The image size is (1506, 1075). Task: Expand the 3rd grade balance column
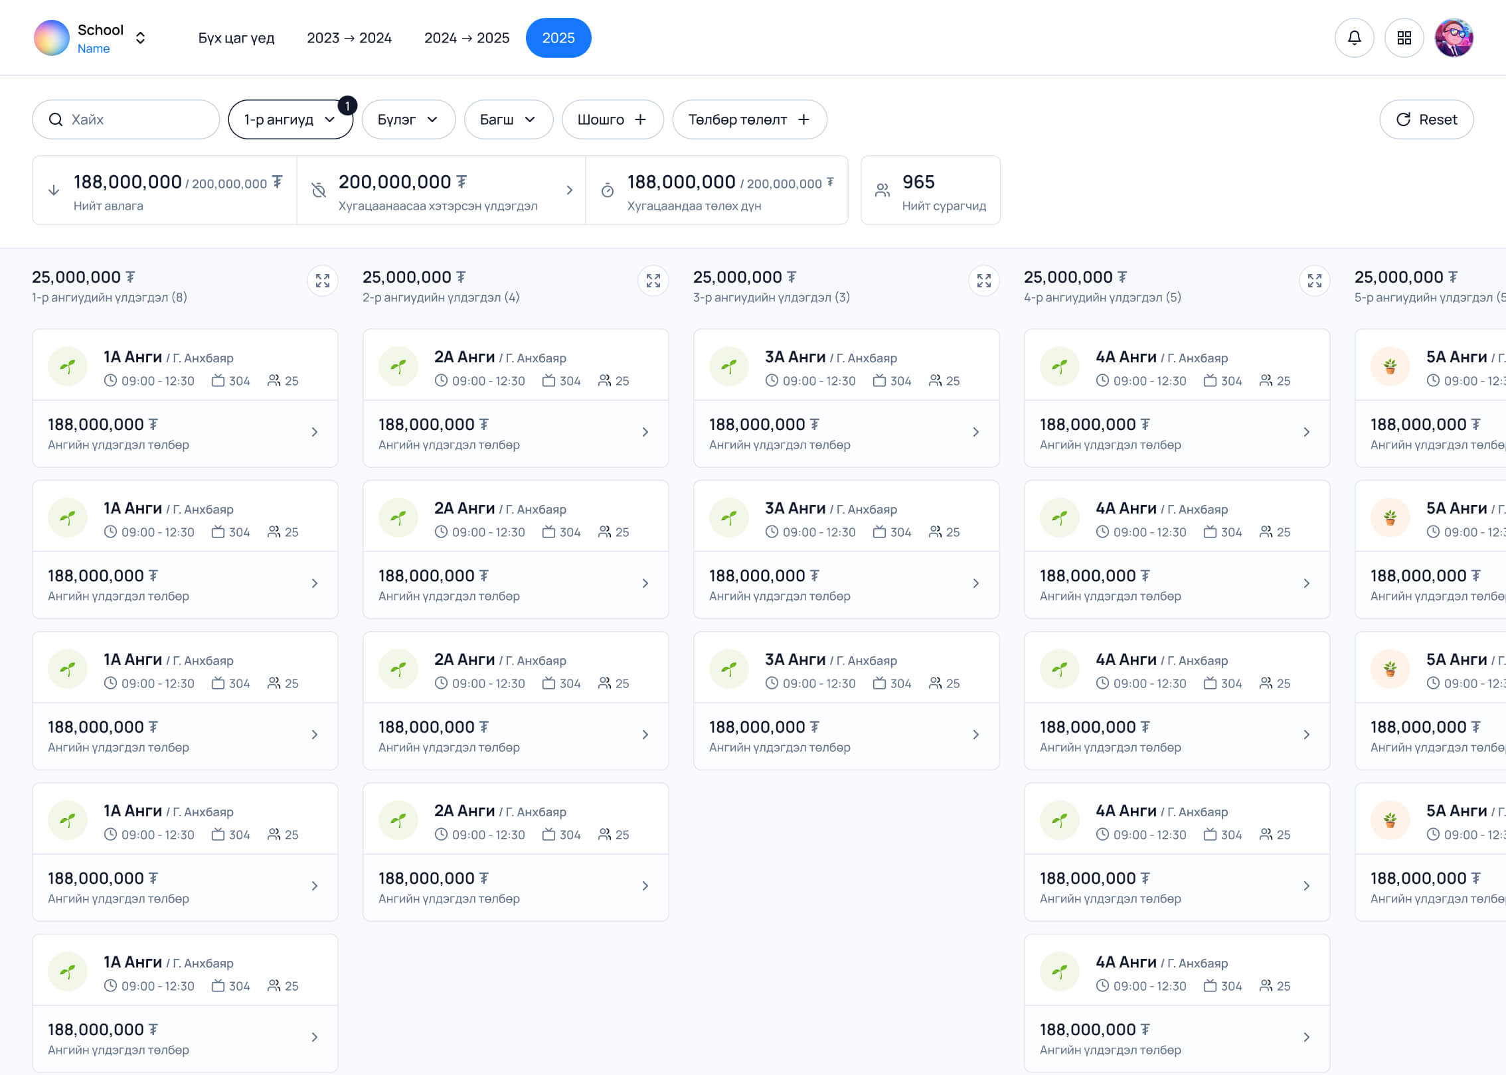click(984, 281)
